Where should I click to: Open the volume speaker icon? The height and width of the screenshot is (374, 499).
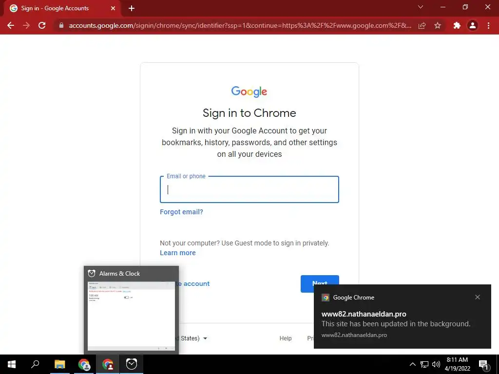436,364
